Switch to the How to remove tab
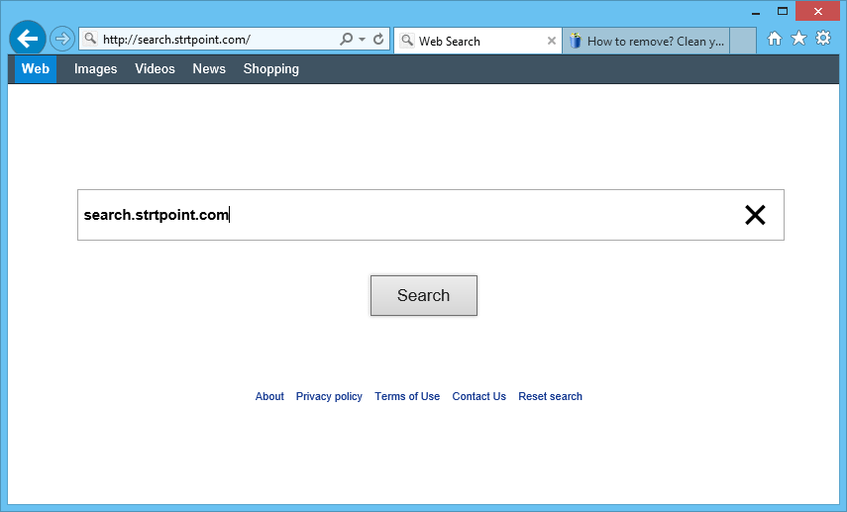The width and height of the screenshot is (847, 512). coord(646,41)
